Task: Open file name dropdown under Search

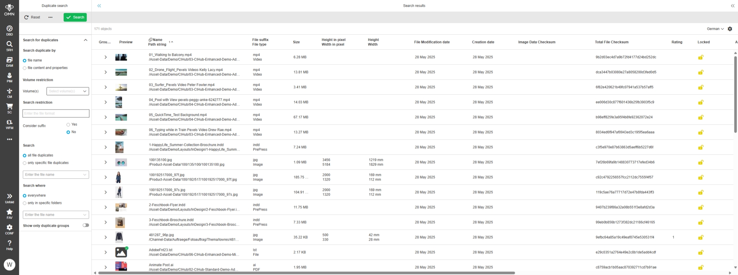Action: pyautogui.click(x=56, y=175)
